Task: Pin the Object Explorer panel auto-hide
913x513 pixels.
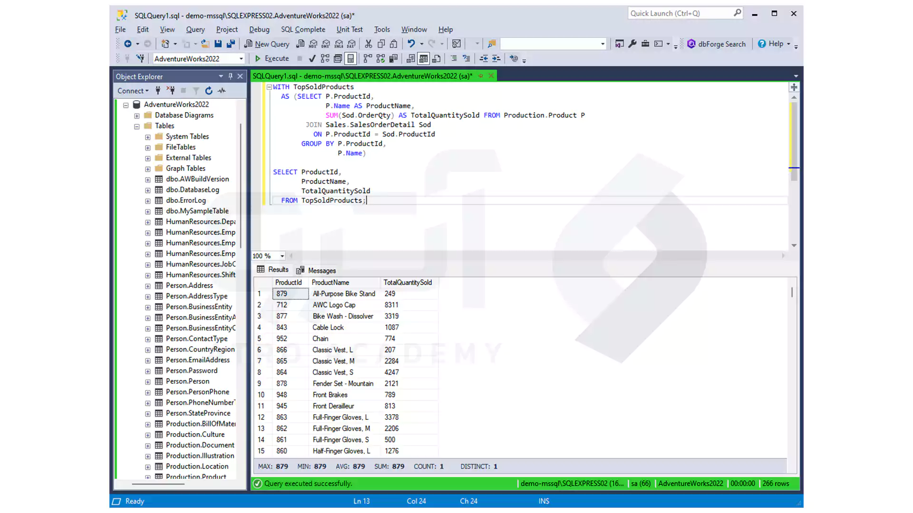Action: click(230, 76)
